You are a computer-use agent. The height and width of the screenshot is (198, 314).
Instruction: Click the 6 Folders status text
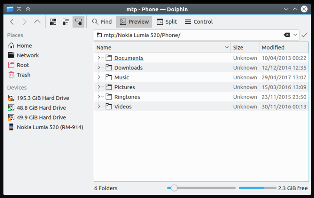coord(106,188)
